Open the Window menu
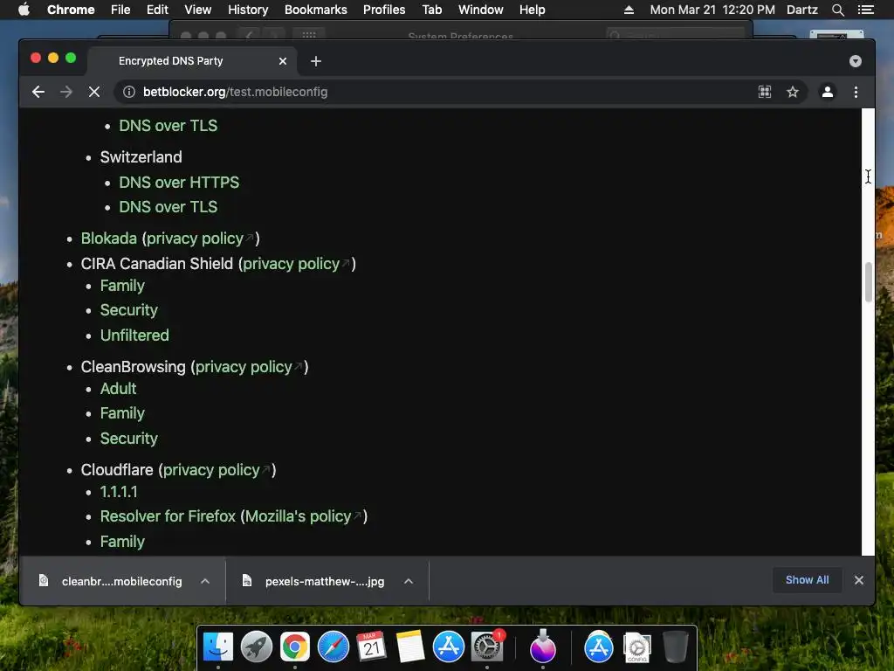Image resolution: width=894 pixels, height=671 pixels. coord(481,10)
